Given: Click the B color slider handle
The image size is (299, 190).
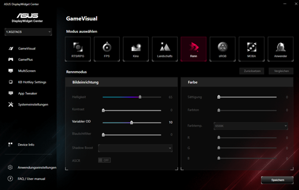Looking at the screenshot, I should click(x=219, y=158).
